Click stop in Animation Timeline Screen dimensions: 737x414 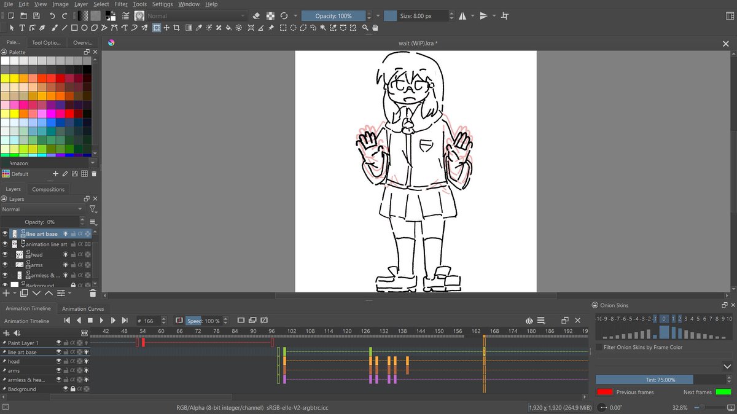(x=90, y=321)
